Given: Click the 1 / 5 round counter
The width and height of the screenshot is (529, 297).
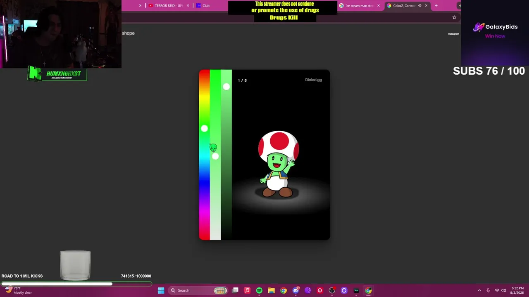Looking at the screenshot, I should point(242,80).
